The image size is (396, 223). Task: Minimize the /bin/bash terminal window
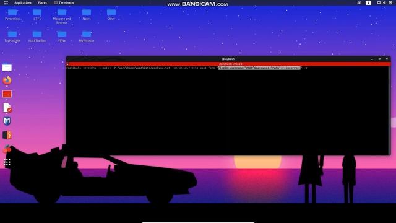(372, 59)
